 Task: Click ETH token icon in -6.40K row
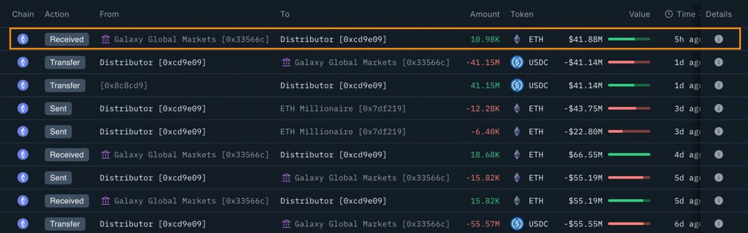517,132
